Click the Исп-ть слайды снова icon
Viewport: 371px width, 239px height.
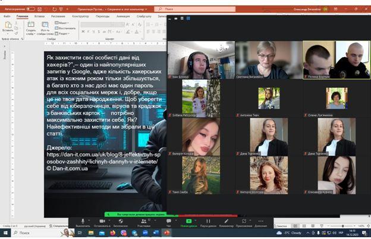45,24
